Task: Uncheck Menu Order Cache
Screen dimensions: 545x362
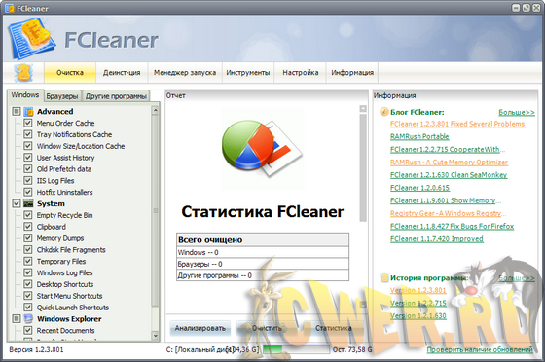Action: pyautogui.click(x=28, y=123)
